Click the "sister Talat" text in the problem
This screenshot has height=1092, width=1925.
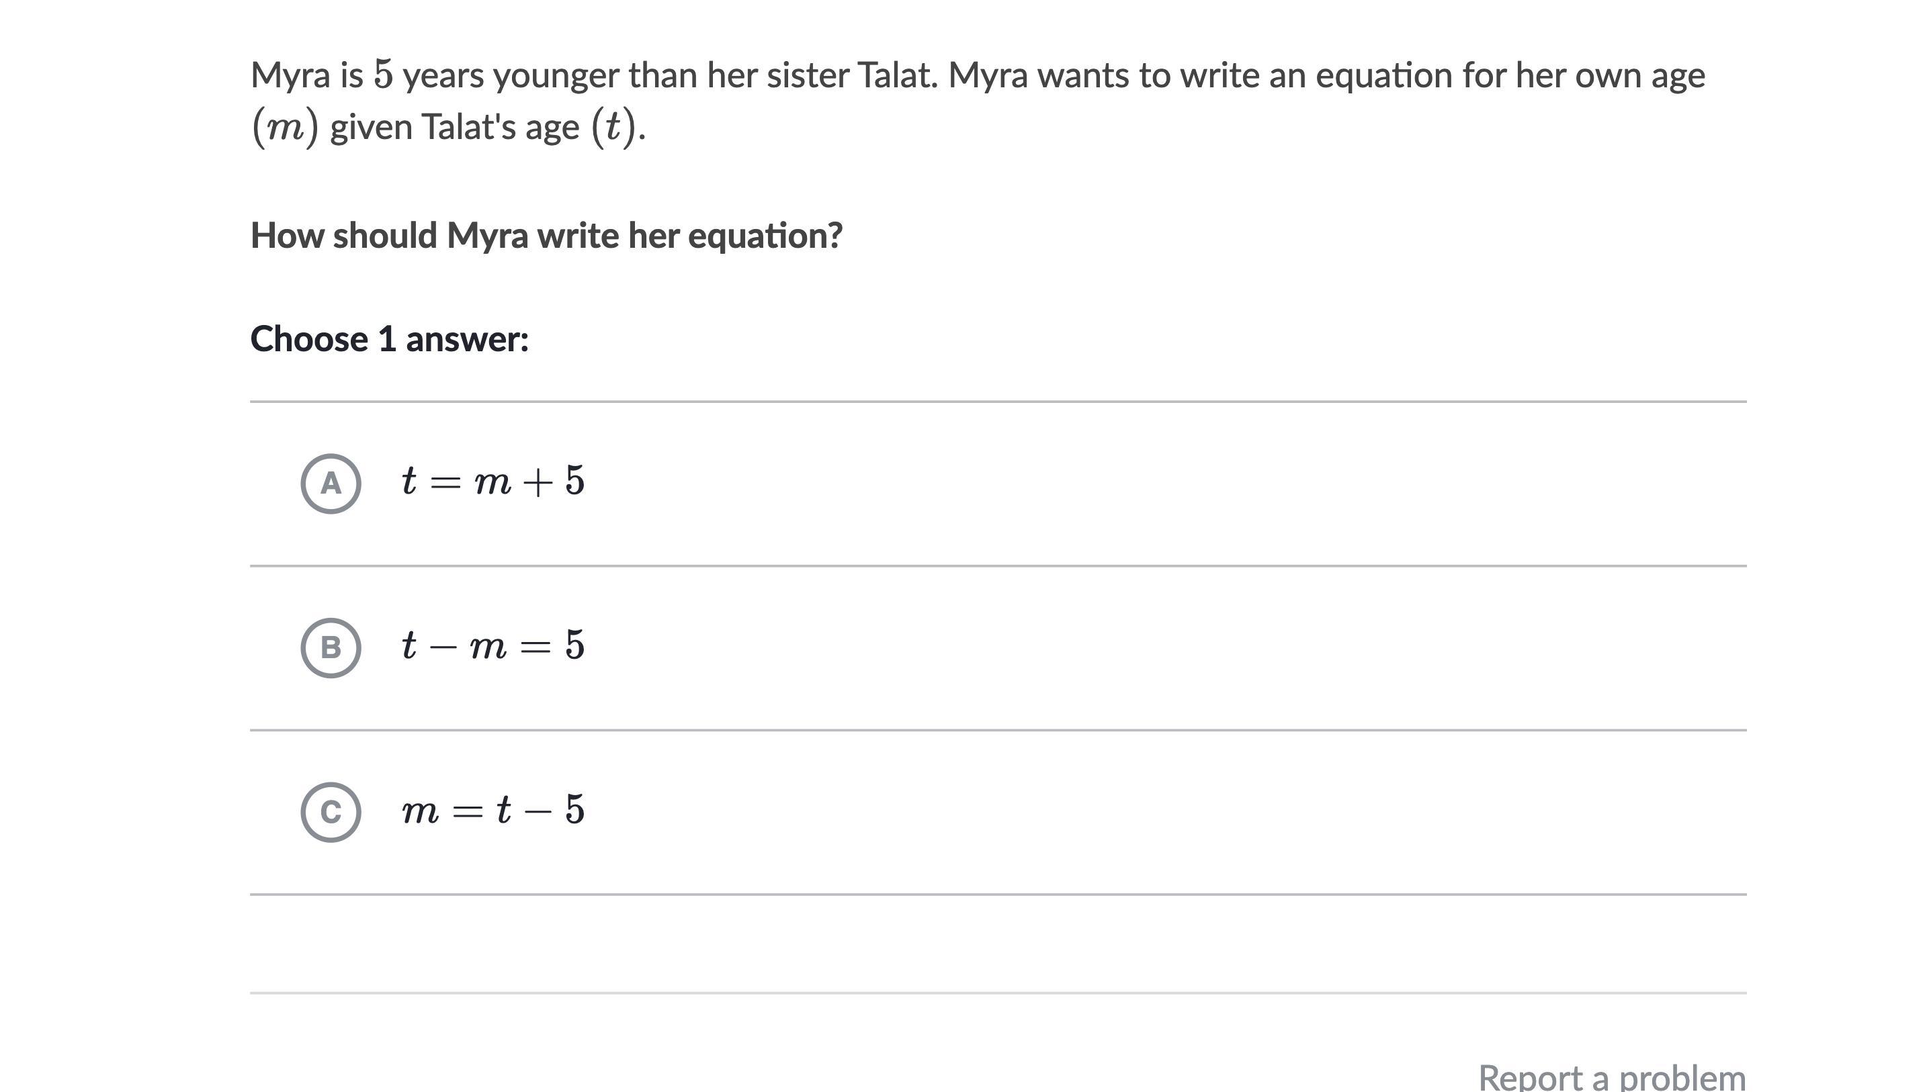[x=851, y=75]
